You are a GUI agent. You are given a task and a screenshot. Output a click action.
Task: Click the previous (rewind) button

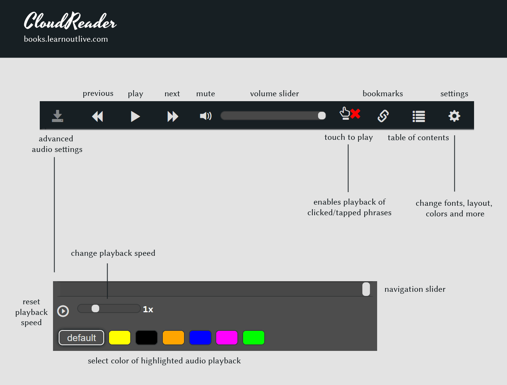coord(97,116)
